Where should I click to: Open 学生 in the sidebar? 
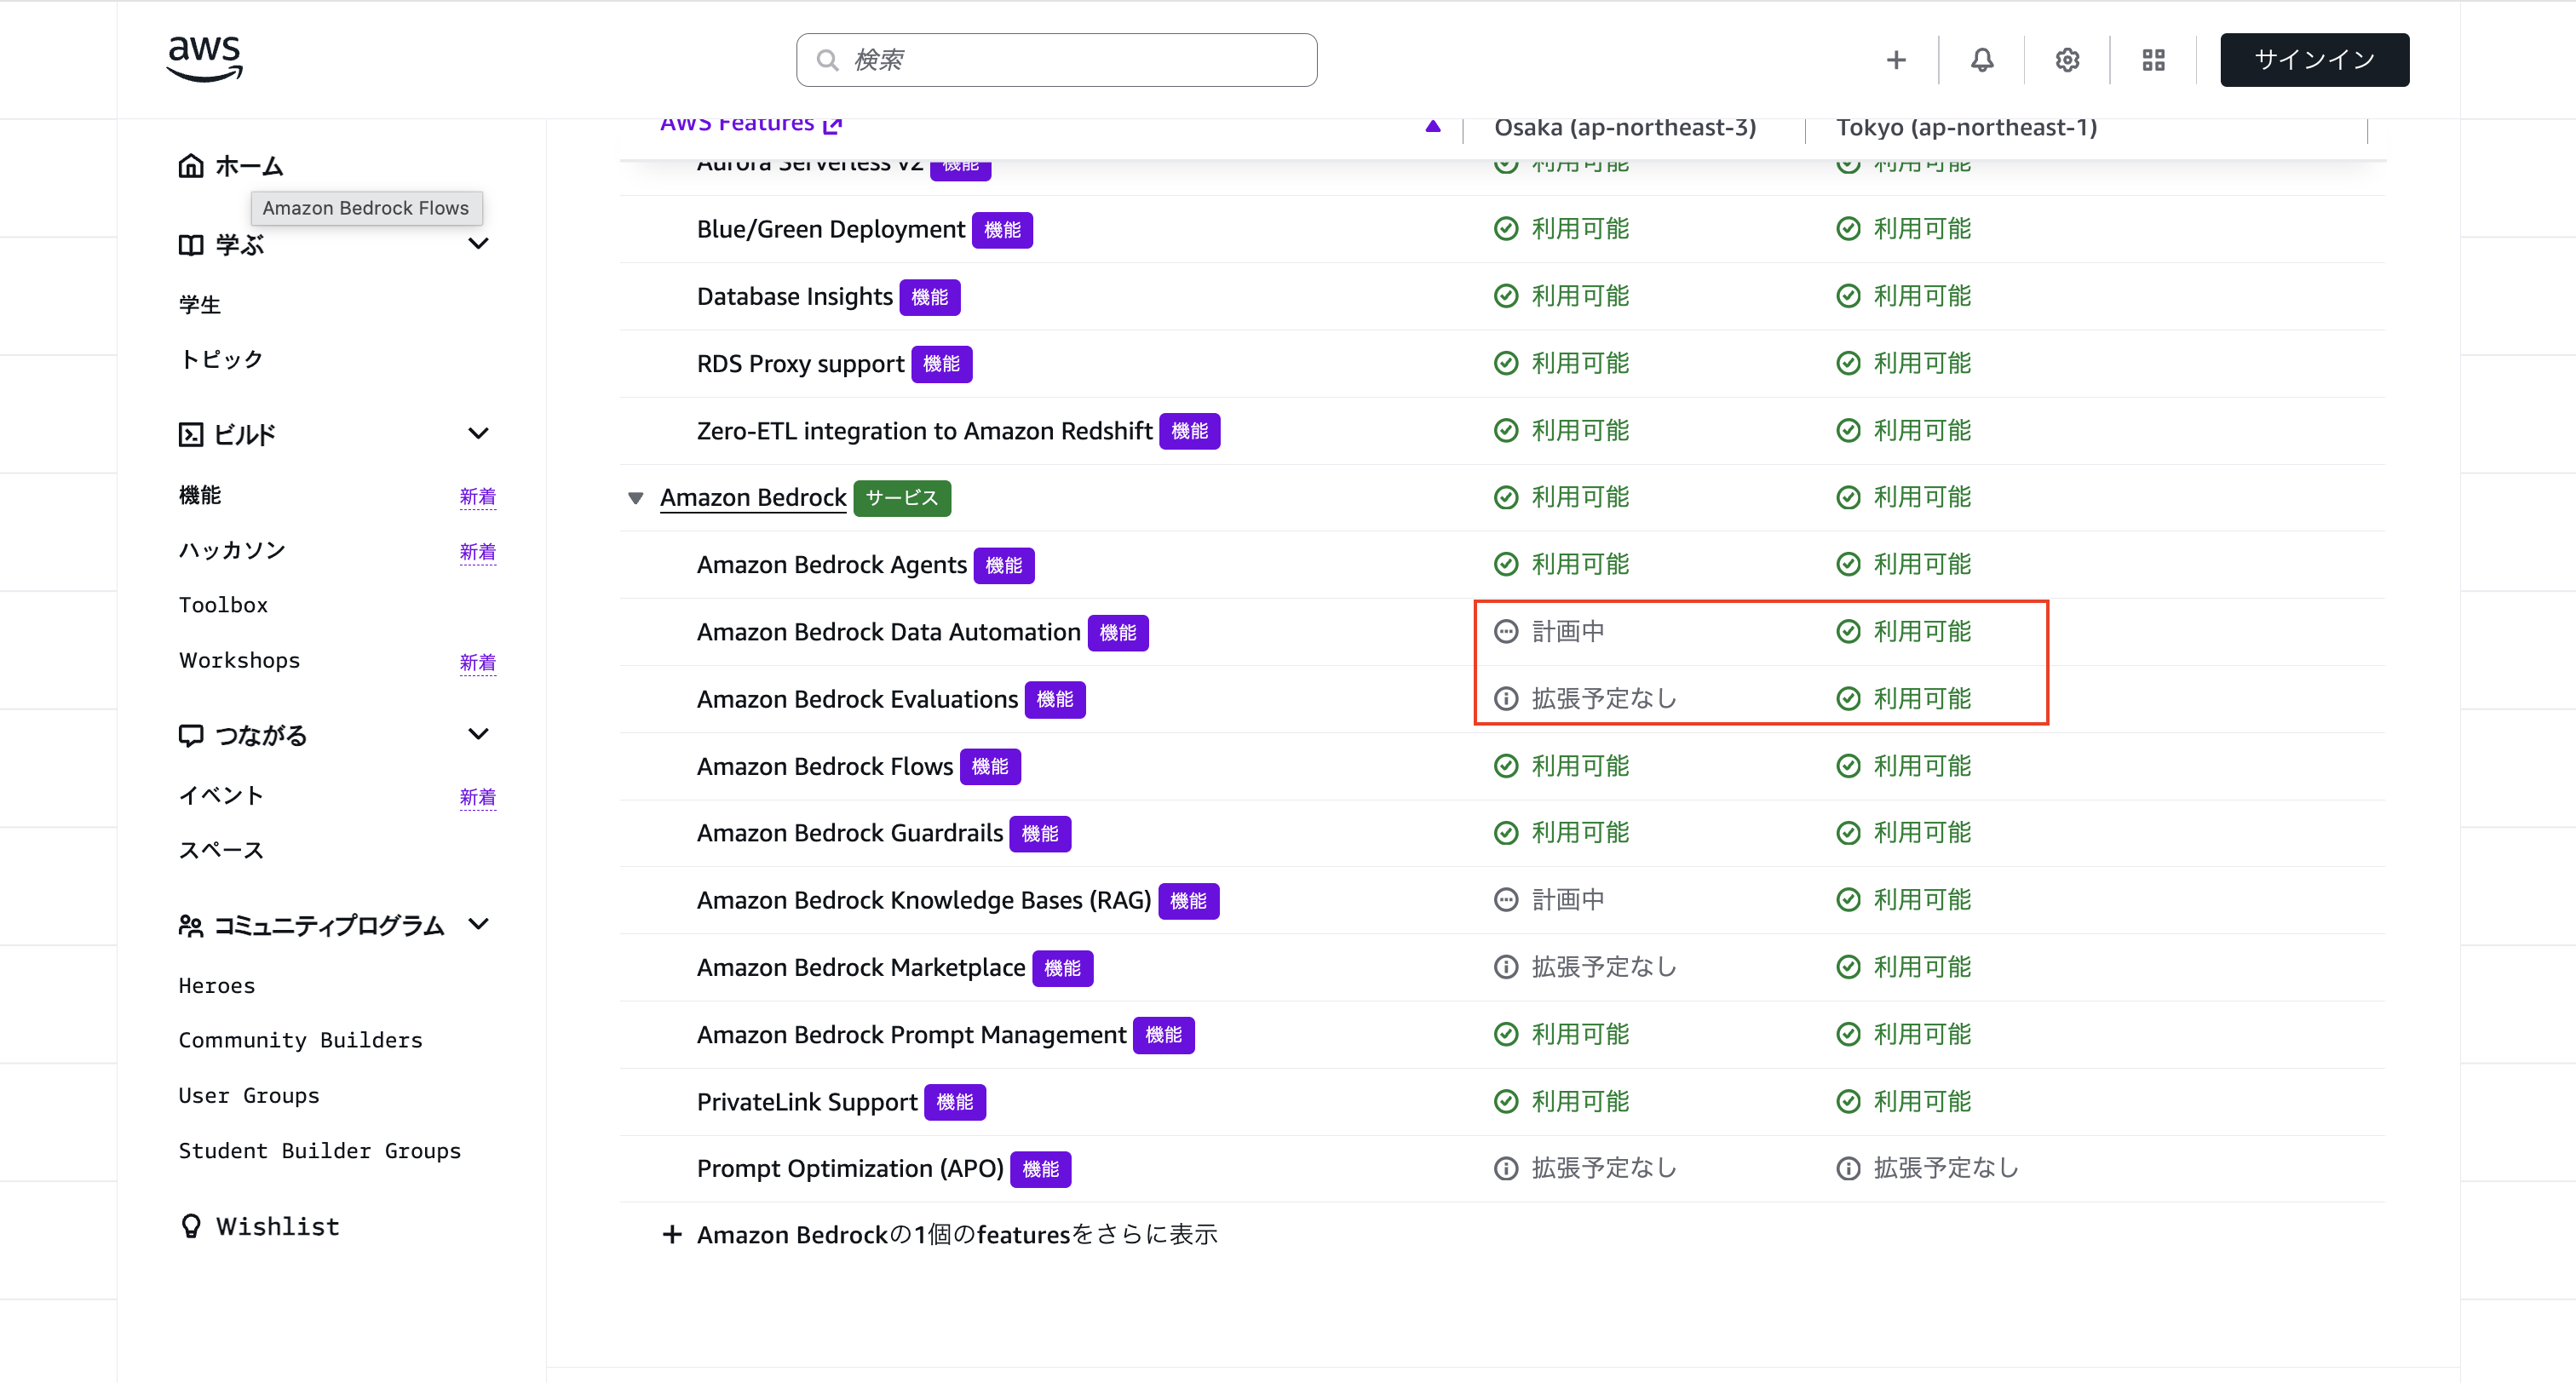pyautogui.click(x=199, y=304)
